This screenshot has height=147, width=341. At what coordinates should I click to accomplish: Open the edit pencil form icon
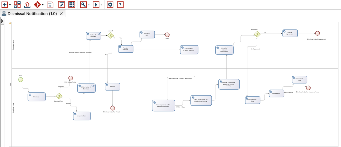[61, 5]
